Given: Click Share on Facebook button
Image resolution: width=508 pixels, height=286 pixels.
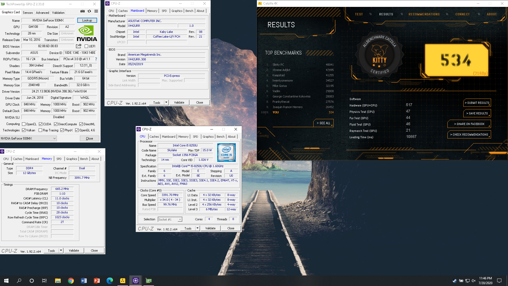Looking at the screenshot, I should (x=469, y=124).
